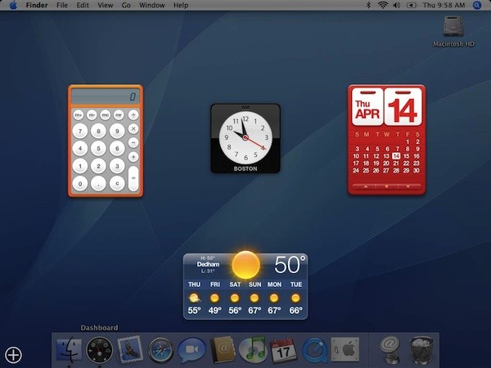
Task: Click the calculator decimal point key
Action: tap(98, 184)
